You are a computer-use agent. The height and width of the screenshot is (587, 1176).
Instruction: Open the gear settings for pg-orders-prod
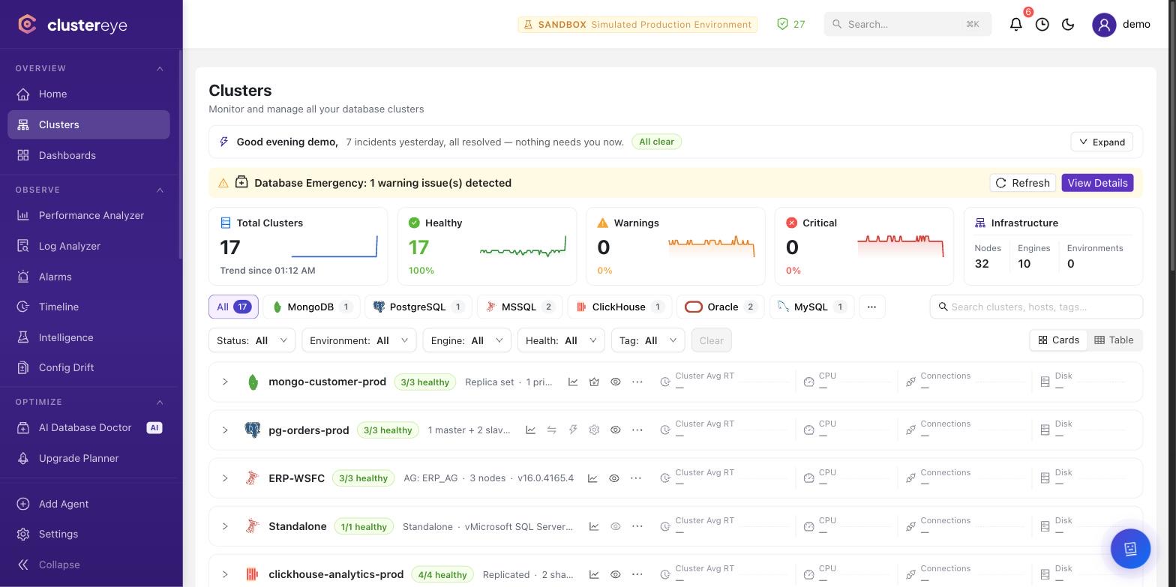pyautogui.click(x=594, y=430)
